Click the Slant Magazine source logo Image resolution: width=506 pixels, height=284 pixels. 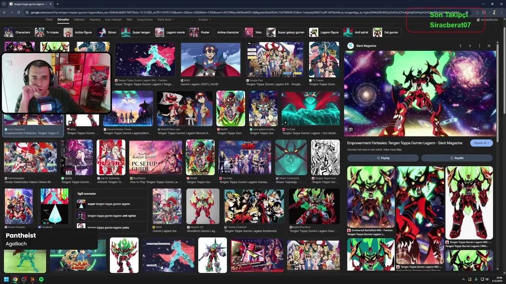(350, 46)
